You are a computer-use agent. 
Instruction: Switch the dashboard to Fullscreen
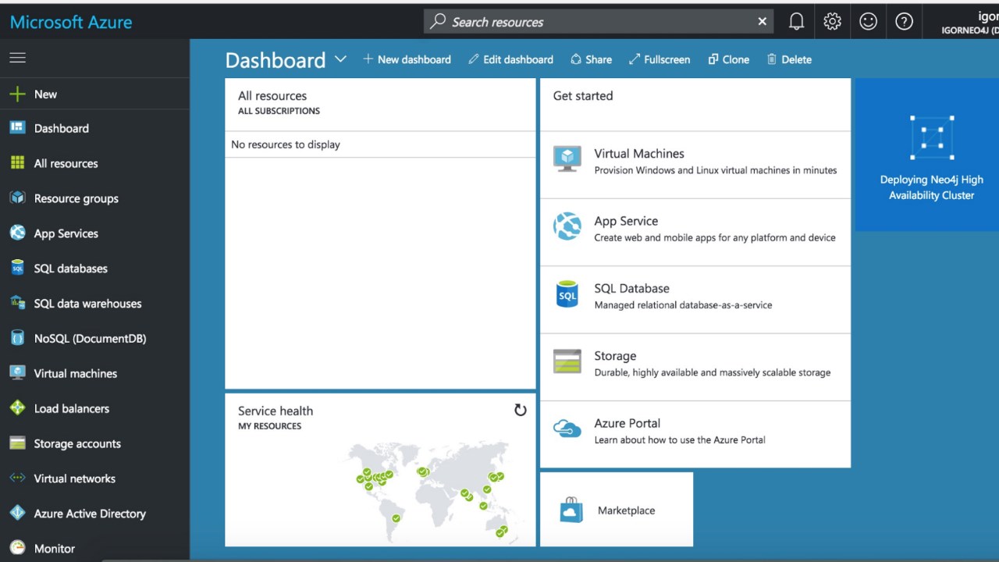click(x=659, y=59)
